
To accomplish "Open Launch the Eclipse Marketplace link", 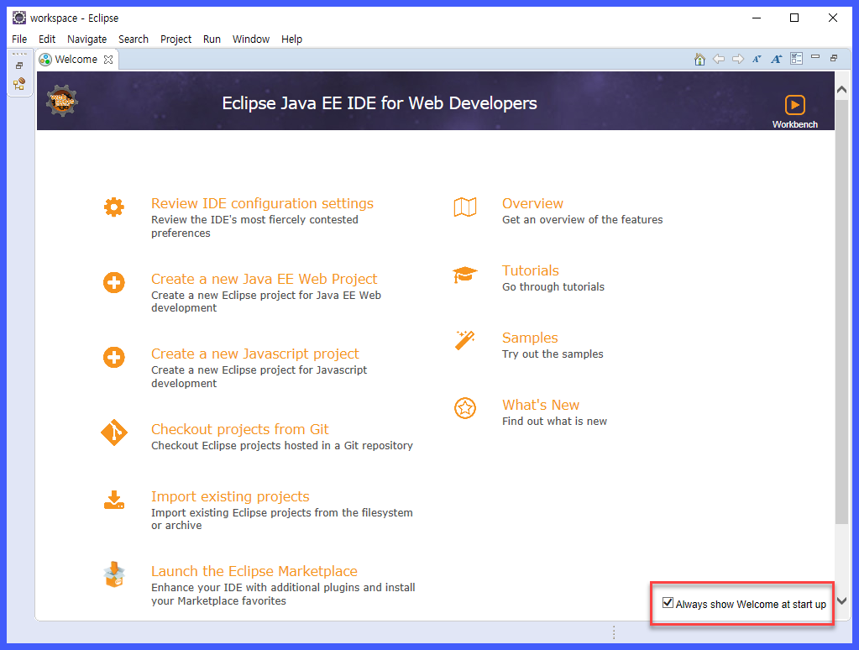I will coord(254,571).
